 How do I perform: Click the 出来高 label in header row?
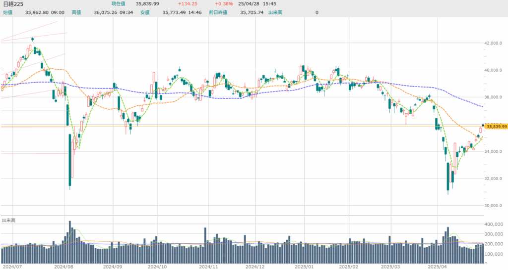point(275,12)
